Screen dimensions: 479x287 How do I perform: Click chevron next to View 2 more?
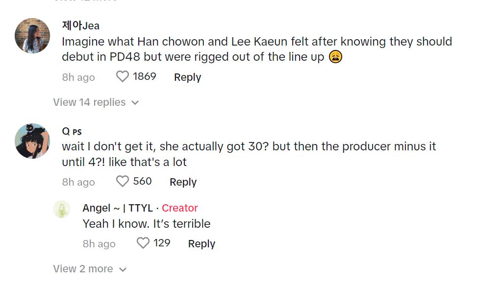pyautogui.click(x=123, y=269)
